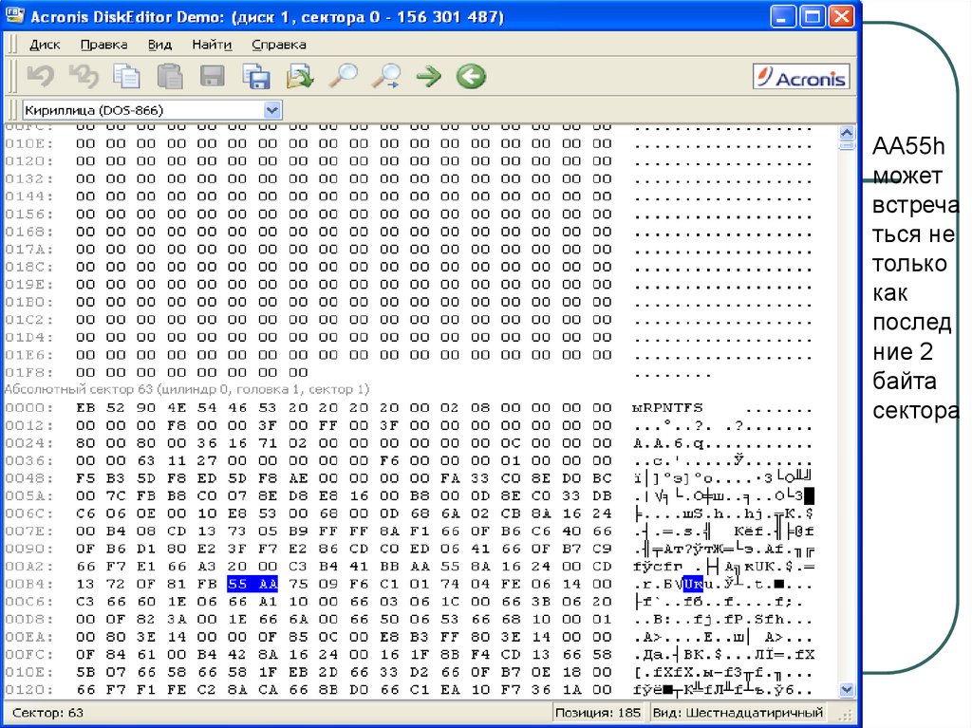Viewport: 972px width, 728px height.
Task: Click the Acronis logo button
Action: [801, 78]
